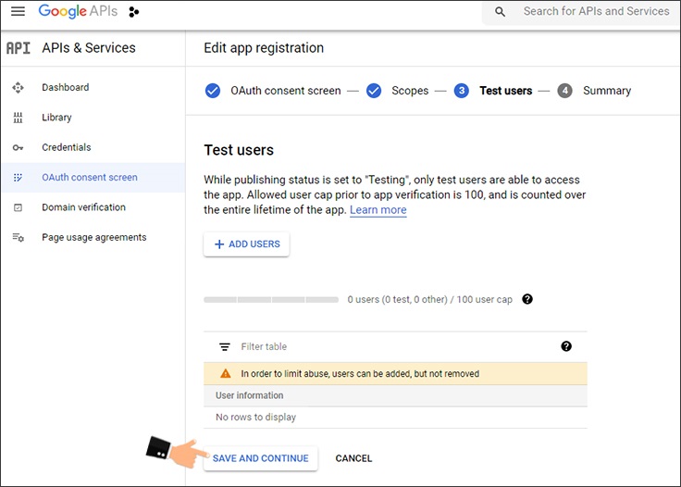Open the project selector dots icon
Image resolution: width=681 pixels, height=487 pixels.
click(134, 12)
